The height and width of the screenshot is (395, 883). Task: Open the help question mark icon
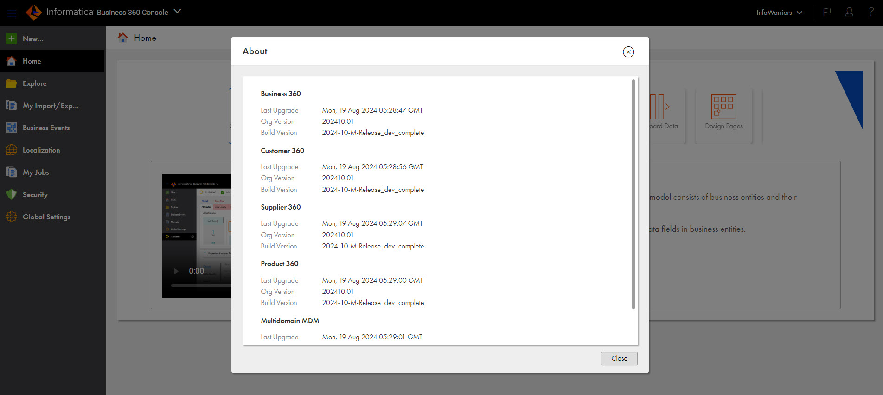click(x=871, y=13)
